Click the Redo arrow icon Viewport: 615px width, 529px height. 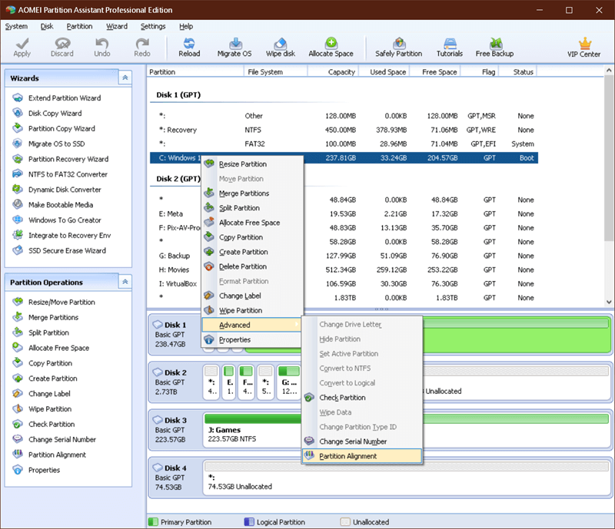[142, 43]
